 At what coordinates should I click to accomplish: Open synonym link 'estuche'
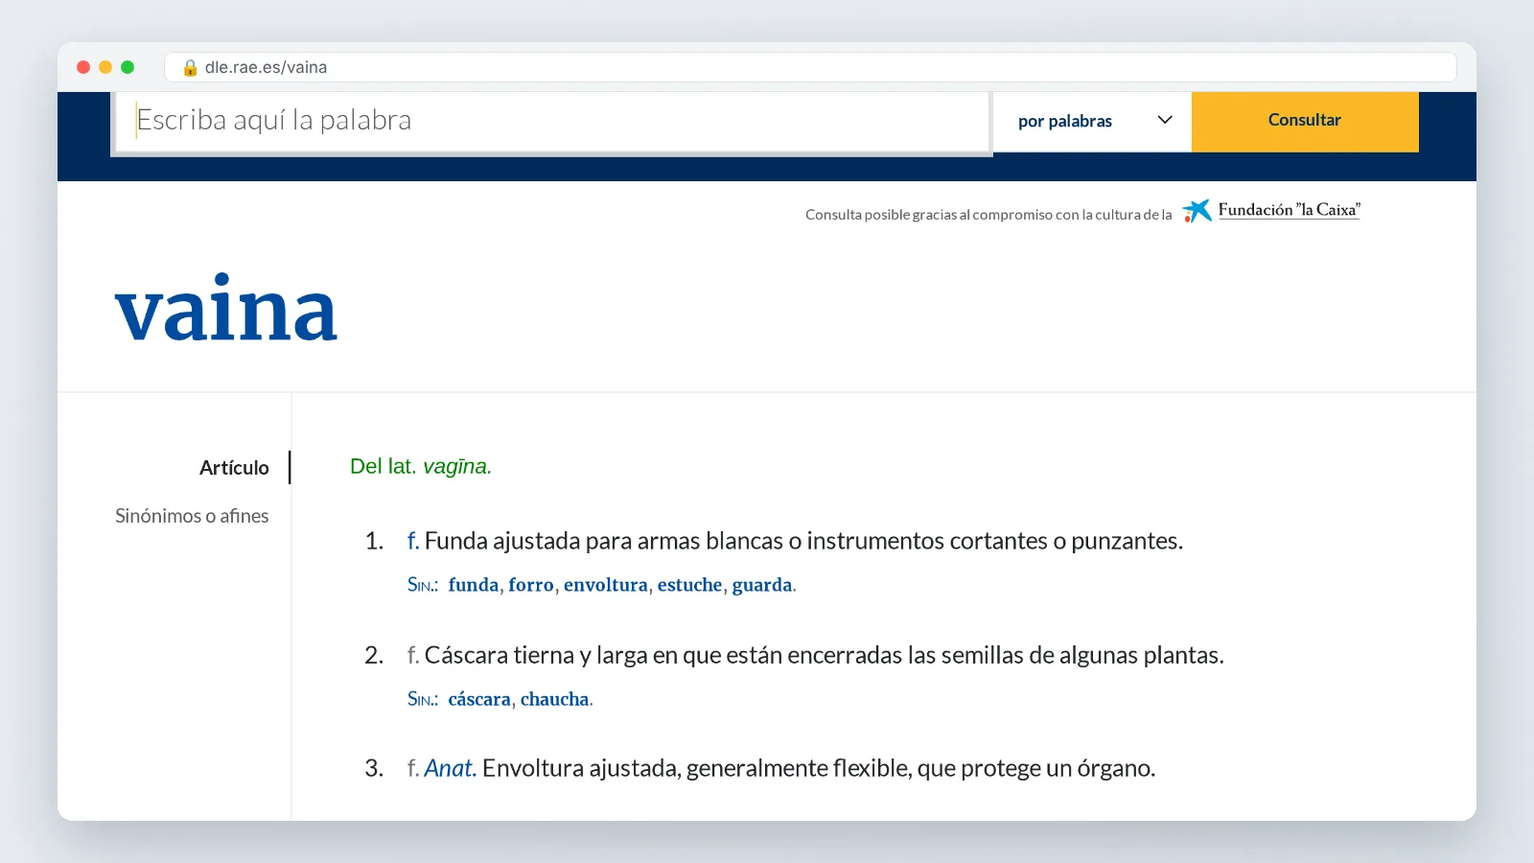point(689,585)
